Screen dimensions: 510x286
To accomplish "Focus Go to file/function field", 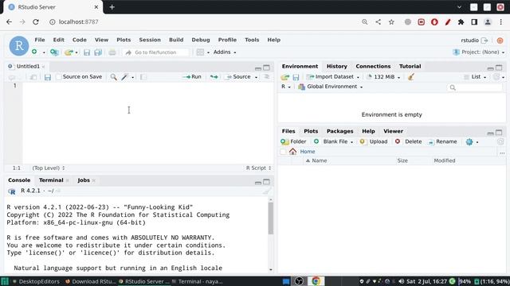I will pos(156,52).
